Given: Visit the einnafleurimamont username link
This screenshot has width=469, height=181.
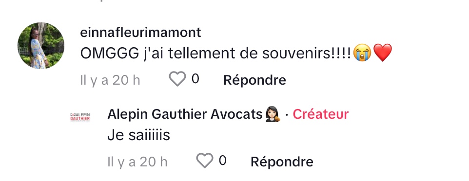Looking at the screenshot, I should tap(140, 32).
